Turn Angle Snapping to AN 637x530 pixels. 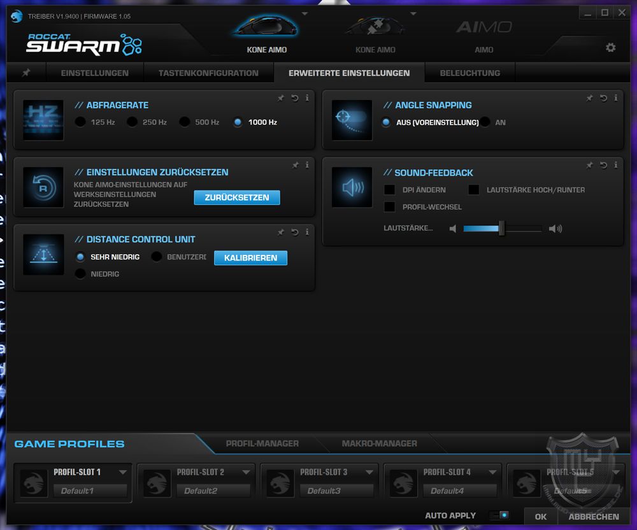pos(485,122)
